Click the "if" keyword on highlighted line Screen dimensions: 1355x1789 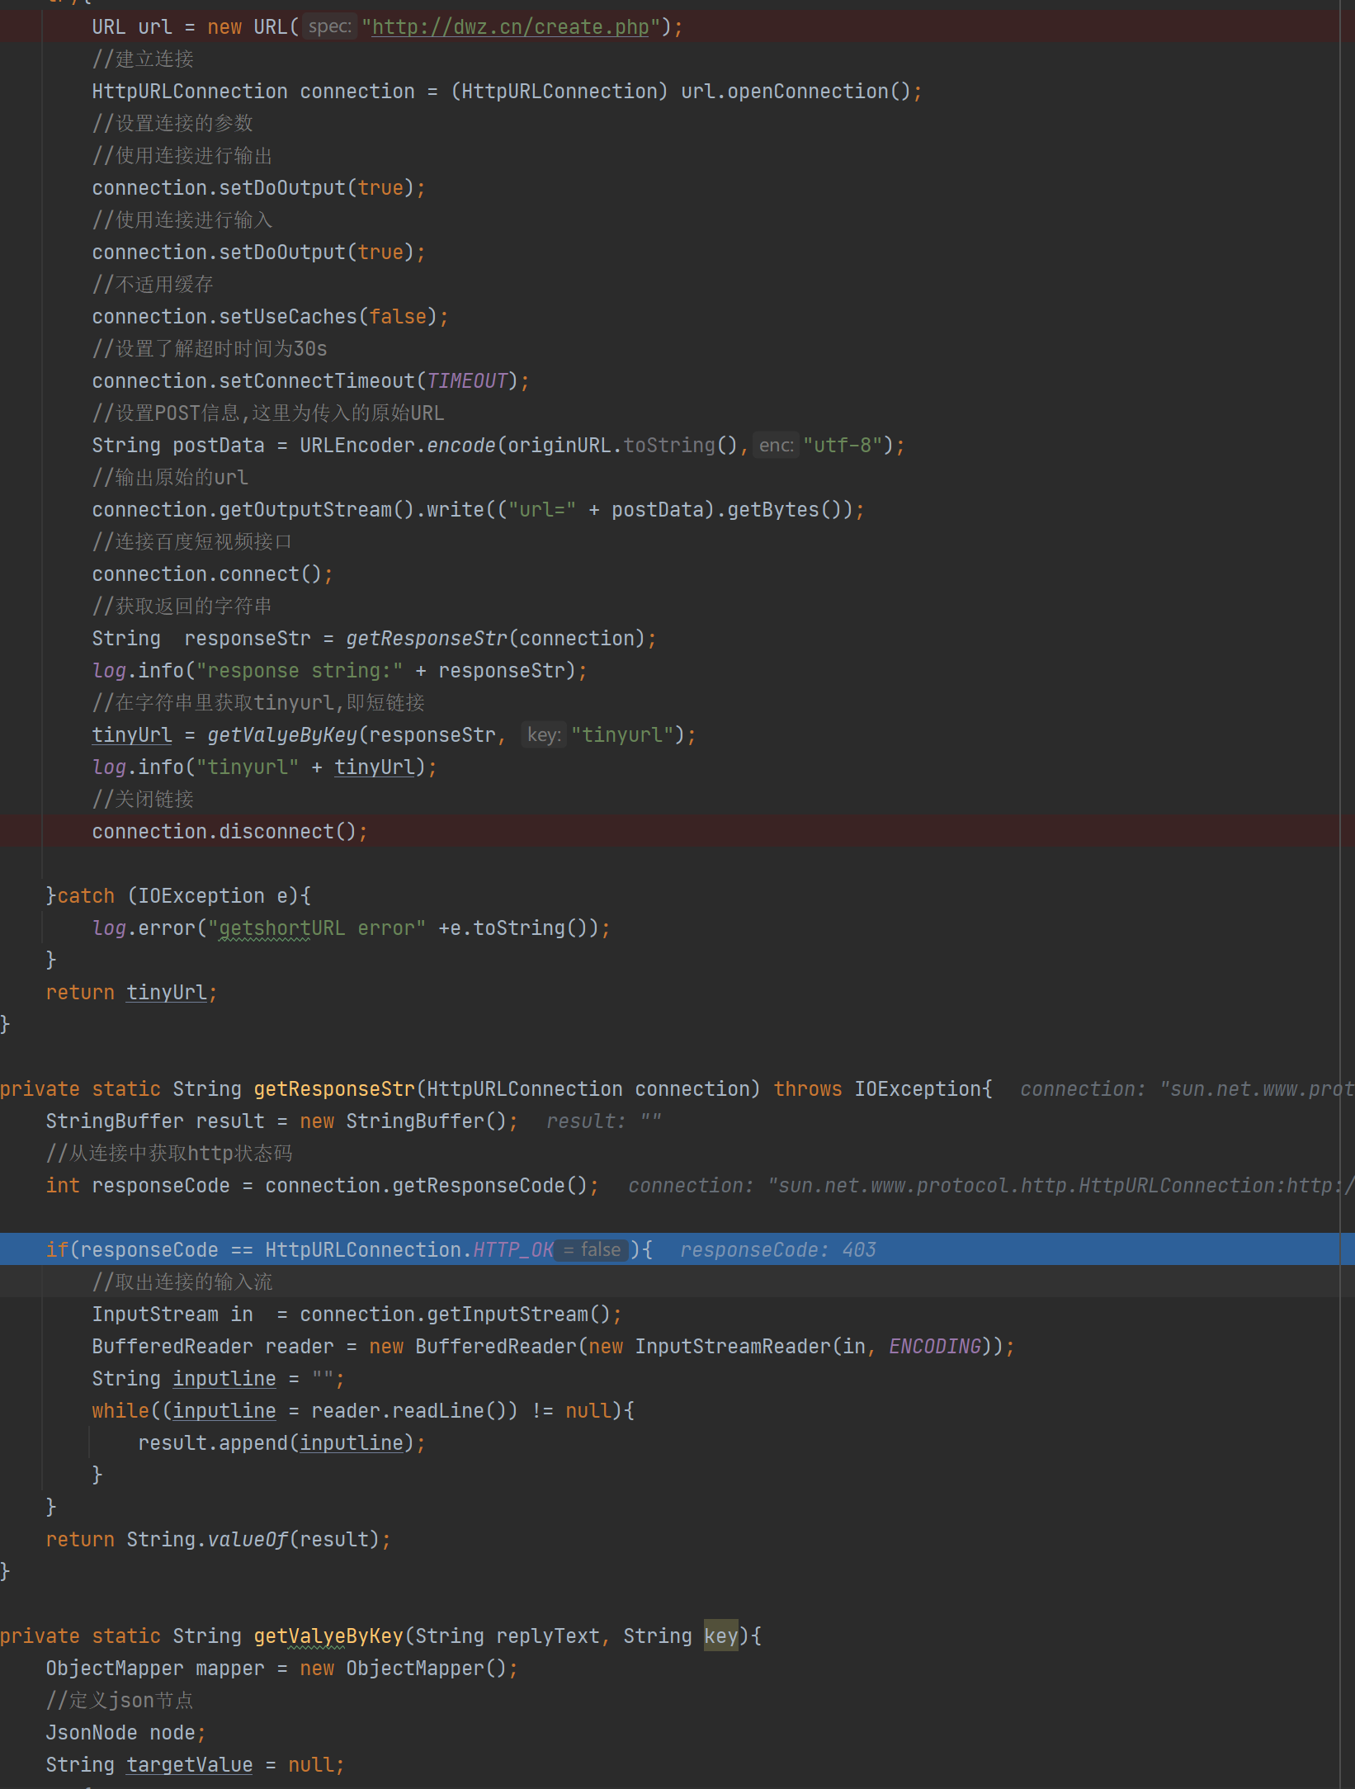[57, 1250]
